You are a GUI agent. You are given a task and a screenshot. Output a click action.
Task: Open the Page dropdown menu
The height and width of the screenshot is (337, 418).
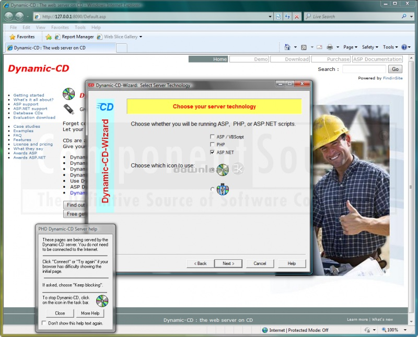pyautogui.click(x=351, y=47)
